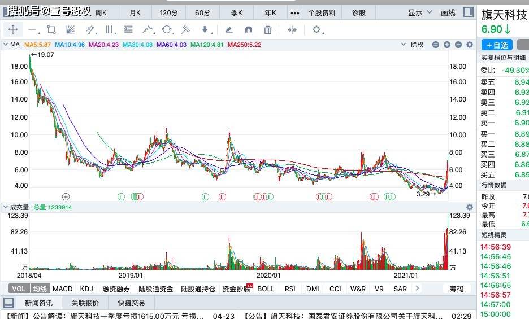Viewport: 529px width, 319px height.
Task: Toggle the VOL indicator
Action: click(x=19, y=289)
